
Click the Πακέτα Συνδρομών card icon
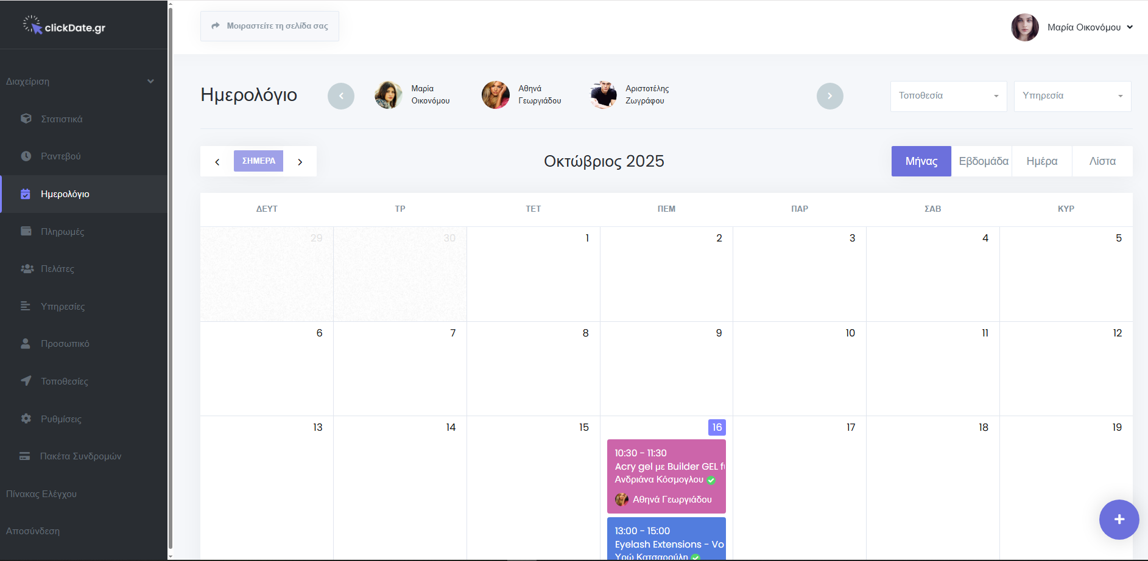(x=25, y=456)
